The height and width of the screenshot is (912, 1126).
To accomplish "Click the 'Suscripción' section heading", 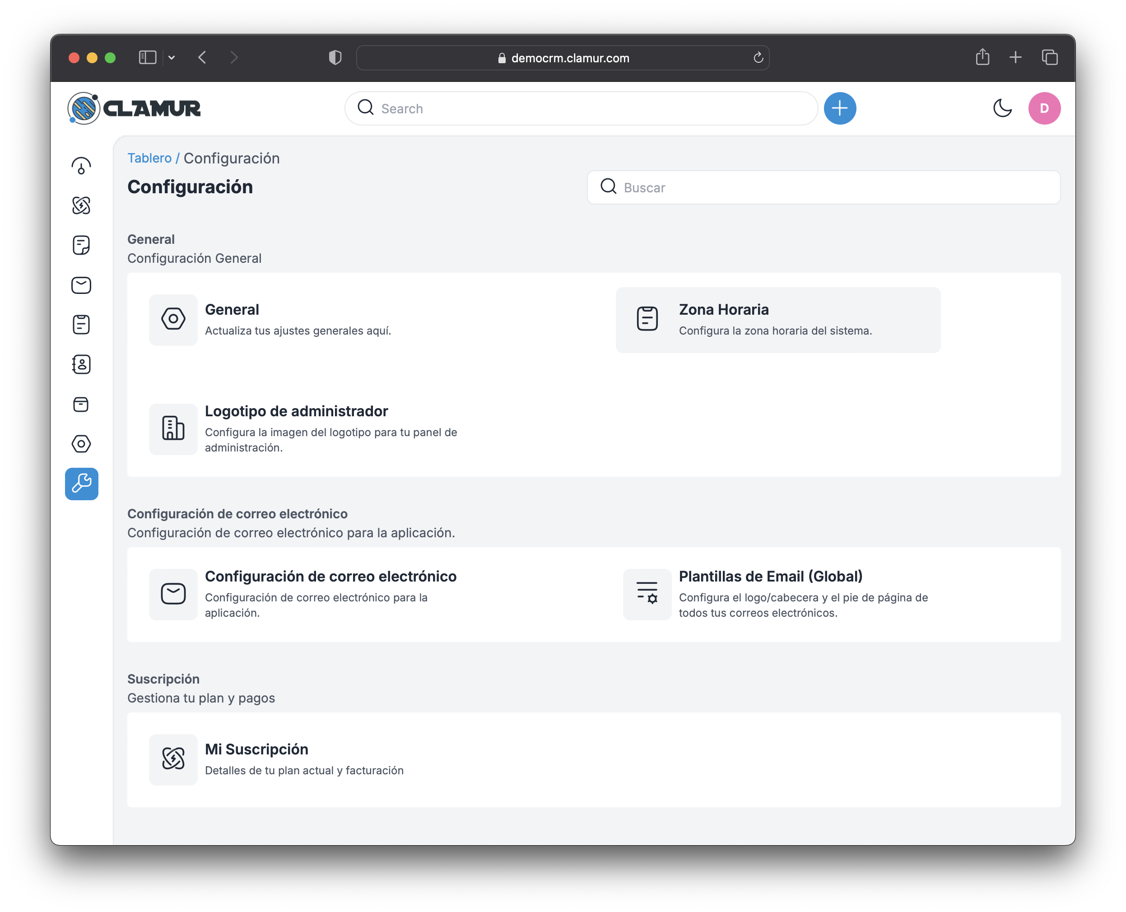I will [x=163, y=679].
